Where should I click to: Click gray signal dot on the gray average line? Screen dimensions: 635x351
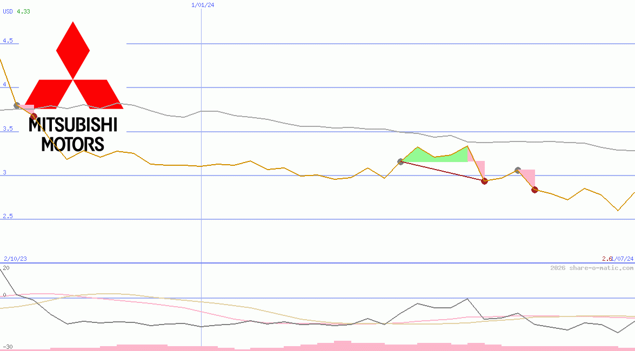(x=17, y=105)
